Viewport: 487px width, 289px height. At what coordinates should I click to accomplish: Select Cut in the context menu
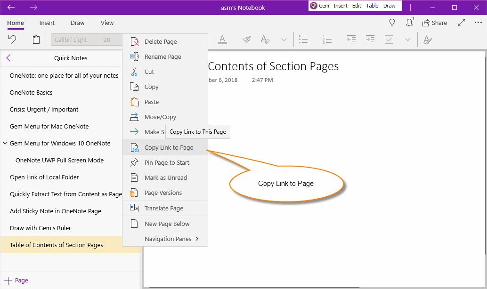165,72
